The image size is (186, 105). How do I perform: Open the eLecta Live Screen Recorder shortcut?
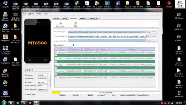(5, 73)
